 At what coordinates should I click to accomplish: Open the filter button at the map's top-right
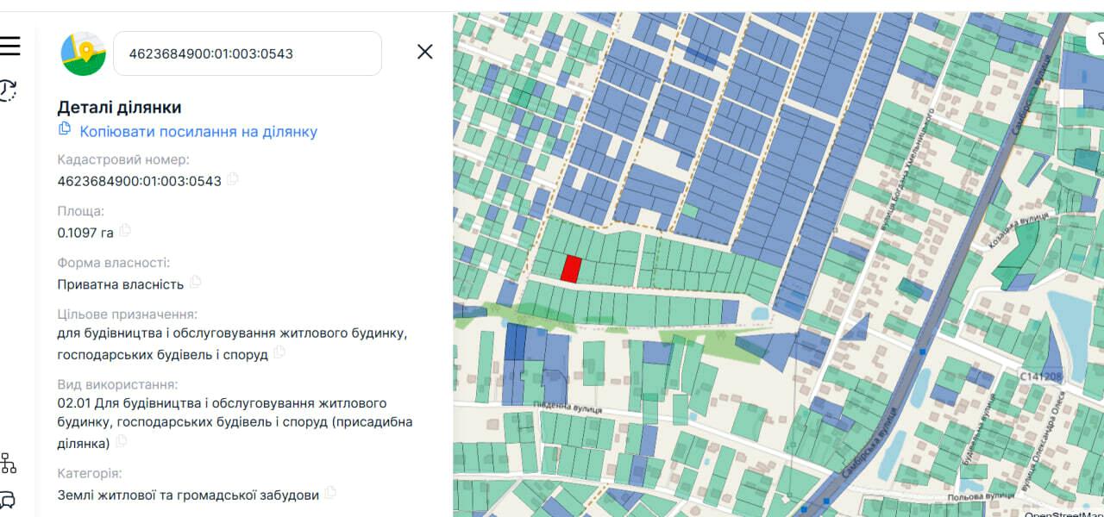[1097, 39]
